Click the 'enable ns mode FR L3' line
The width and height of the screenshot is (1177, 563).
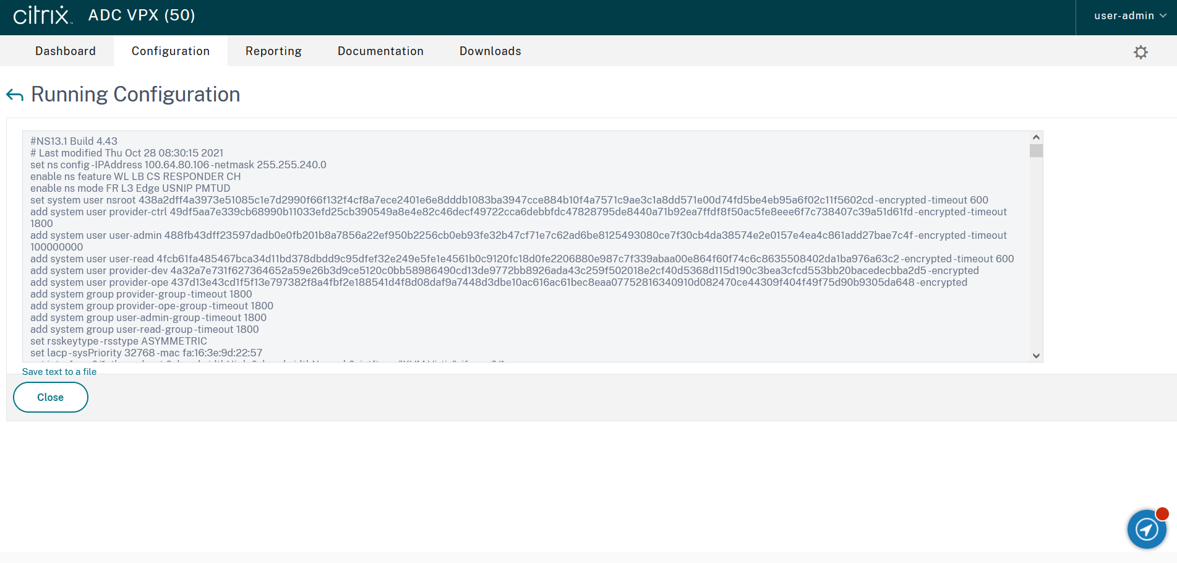(130, 188)
